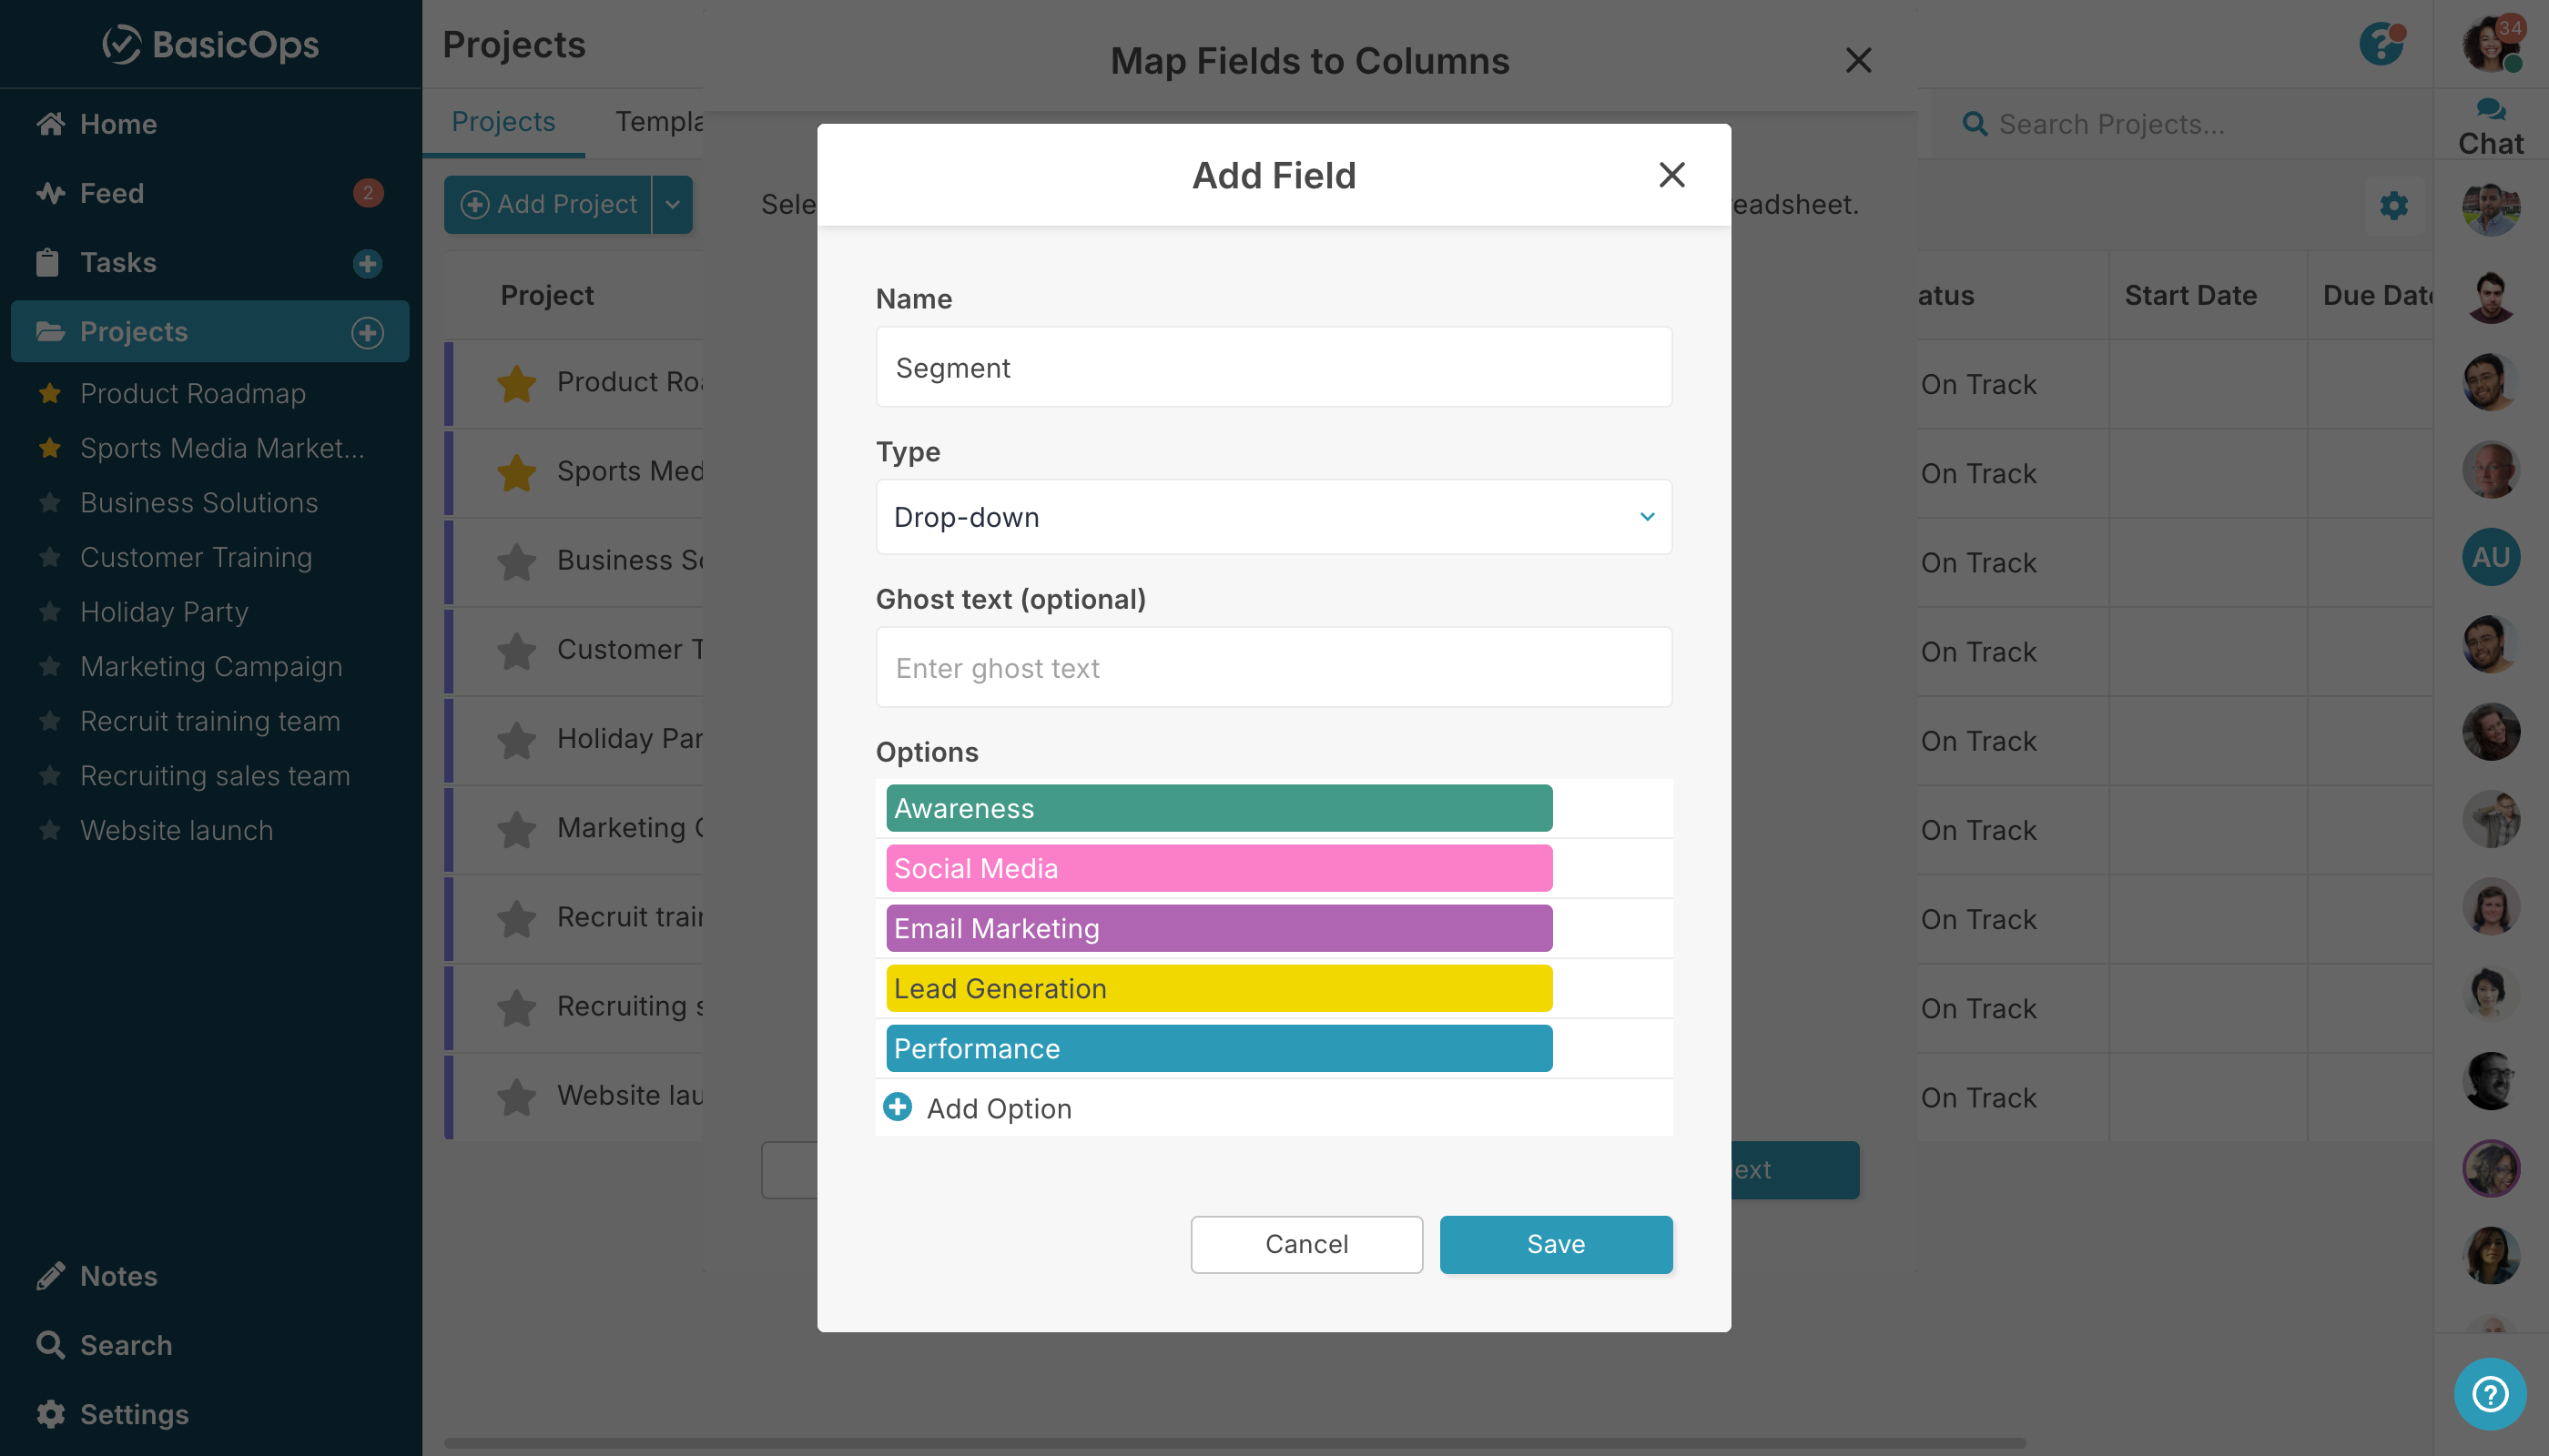Open the help question mark bubble
The image size is (2549, 1456).
pos(2489,1393)
